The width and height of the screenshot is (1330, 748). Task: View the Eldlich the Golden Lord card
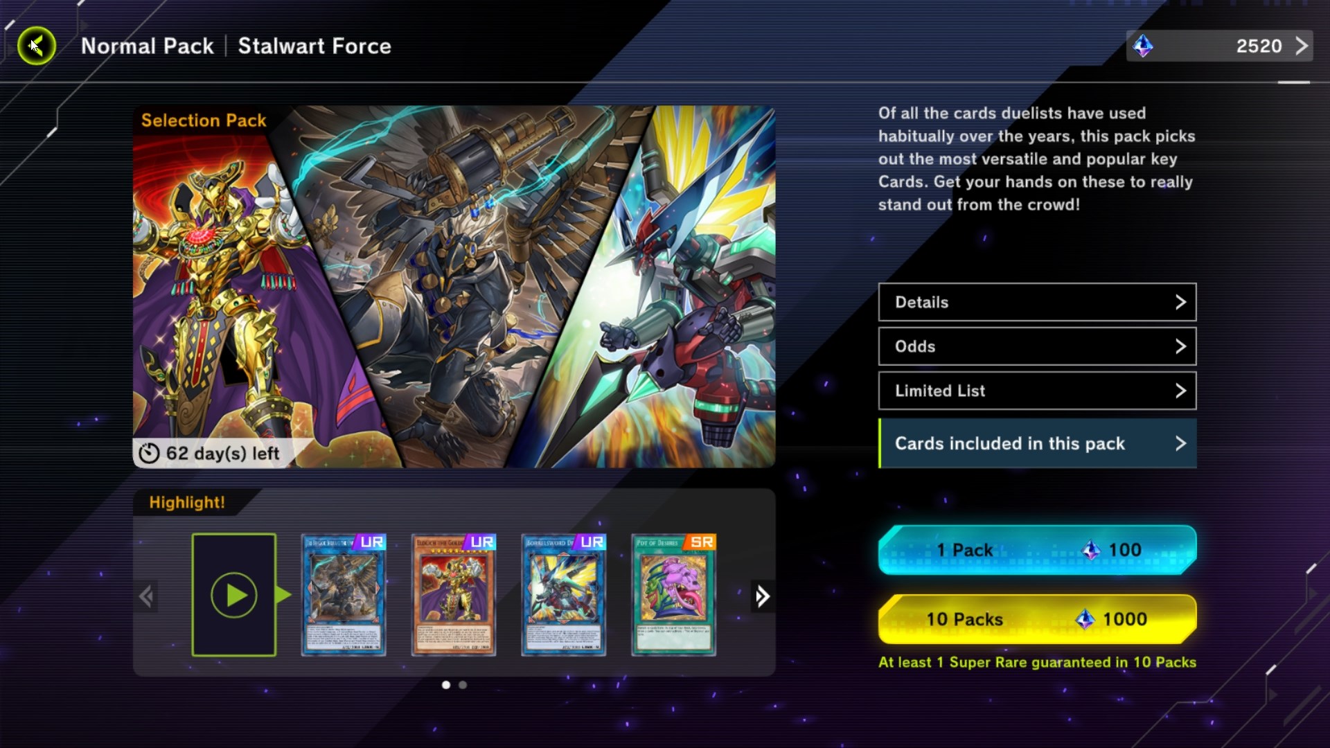point(454,595)
